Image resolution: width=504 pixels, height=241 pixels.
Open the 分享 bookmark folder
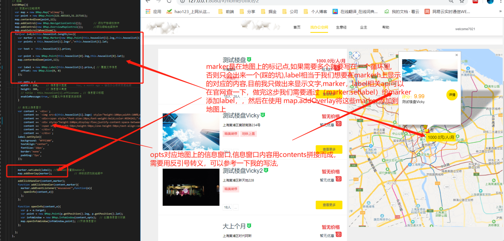(247, 11)
